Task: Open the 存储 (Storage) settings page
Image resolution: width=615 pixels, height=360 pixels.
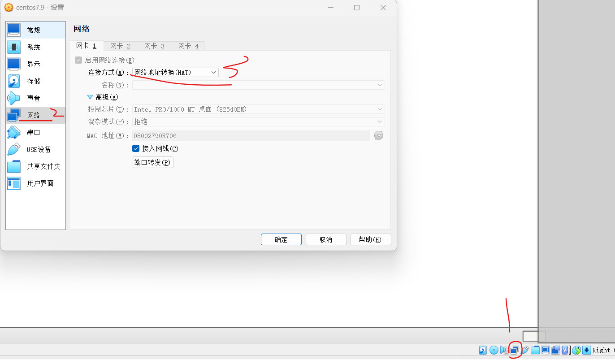Action: [33, 81]
